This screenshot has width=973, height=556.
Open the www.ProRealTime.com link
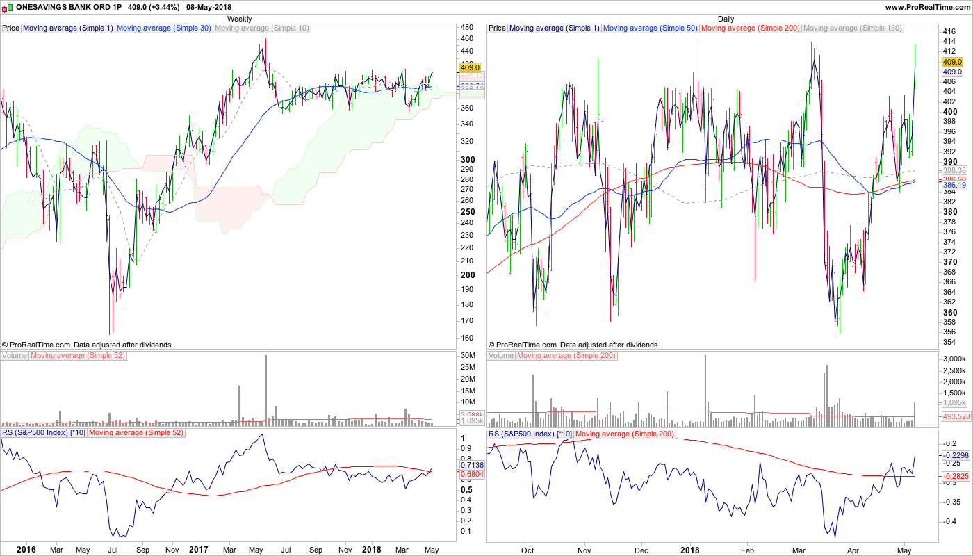point(927,7)
